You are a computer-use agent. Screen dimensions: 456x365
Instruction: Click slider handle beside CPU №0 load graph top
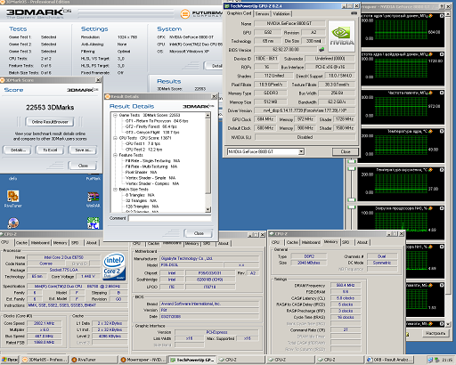tap(352, 207)
